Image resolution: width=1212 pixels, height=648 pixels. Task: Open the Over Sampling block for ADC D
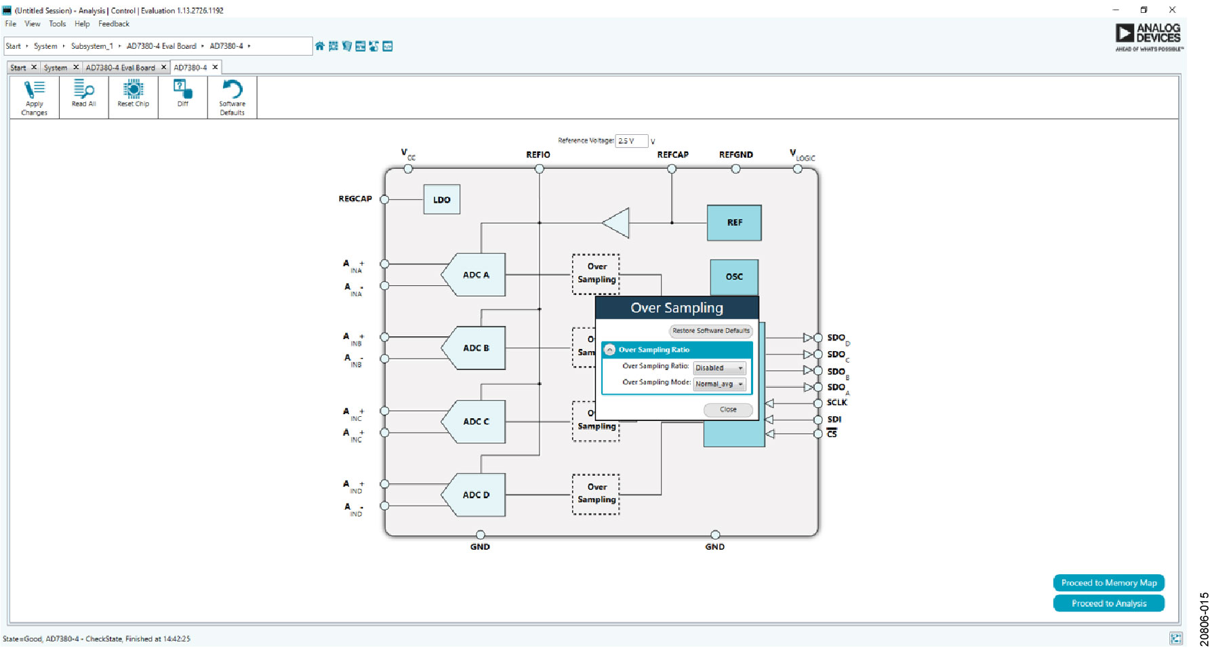click(596, 494)
